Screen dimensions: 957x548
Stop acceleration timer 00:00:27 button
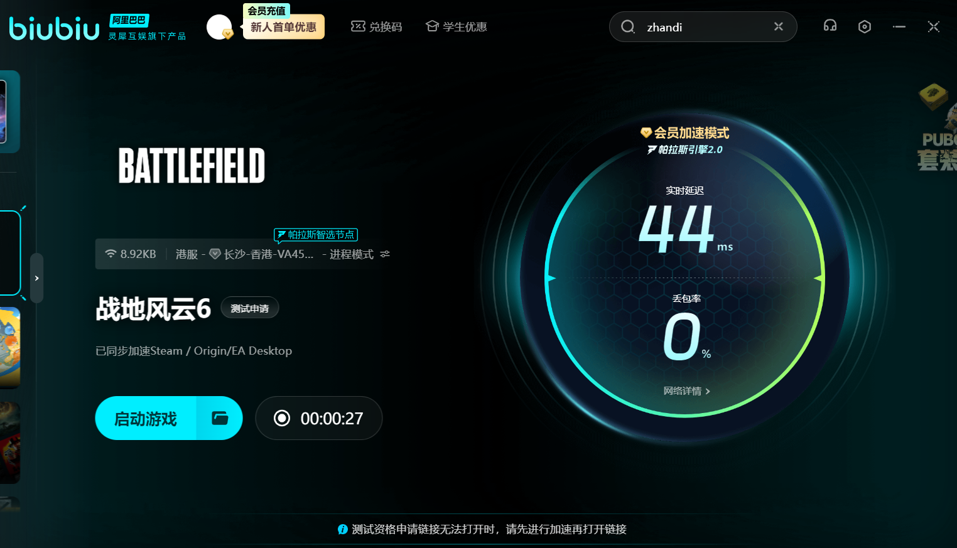point(319,418)
